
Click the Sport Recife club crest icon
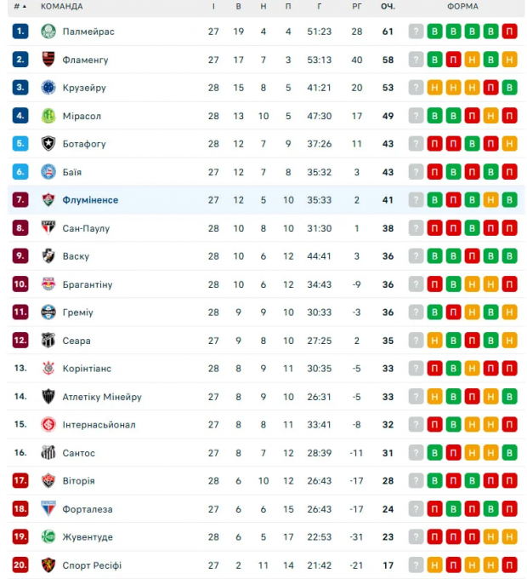[x=48, y=565]
